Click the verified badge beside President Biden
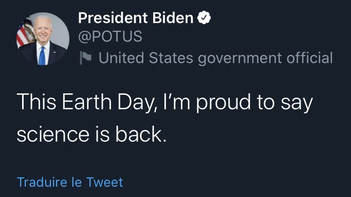Viewport: 351px width, 197px height. point(204,17)
